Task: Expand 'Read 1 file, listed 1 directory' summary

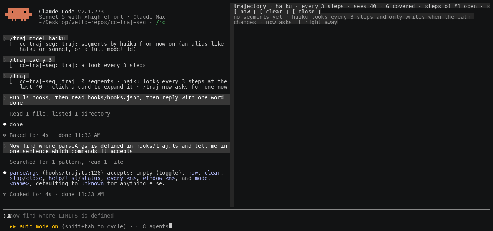Action: pyautogui.click(x=60, y=114)
